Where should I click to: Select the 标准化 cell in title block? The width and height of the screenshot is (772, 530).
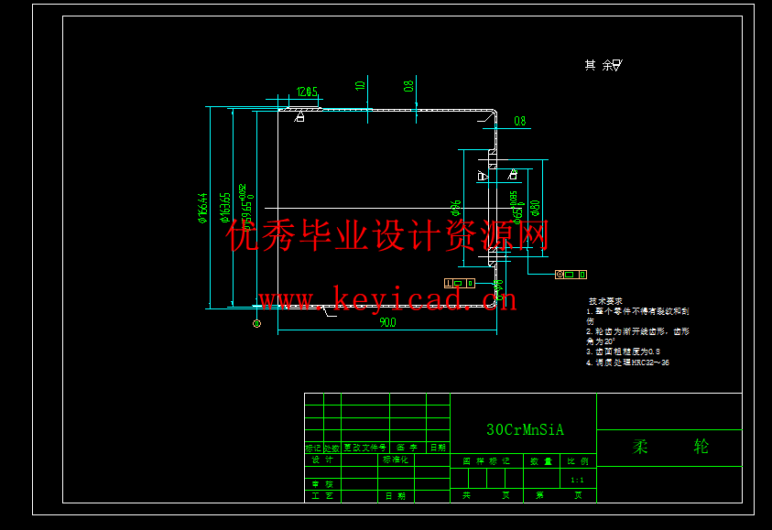coord(397,460)
